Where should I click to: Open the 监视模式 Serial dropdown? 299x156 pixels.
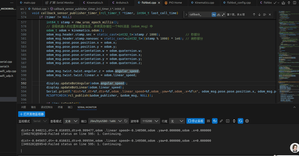[x=40, y=121]
